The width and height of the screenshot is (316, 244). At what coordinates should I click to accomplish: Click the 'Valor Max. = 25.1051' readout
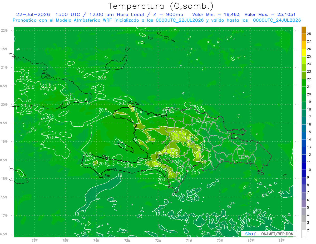point(270,14)
